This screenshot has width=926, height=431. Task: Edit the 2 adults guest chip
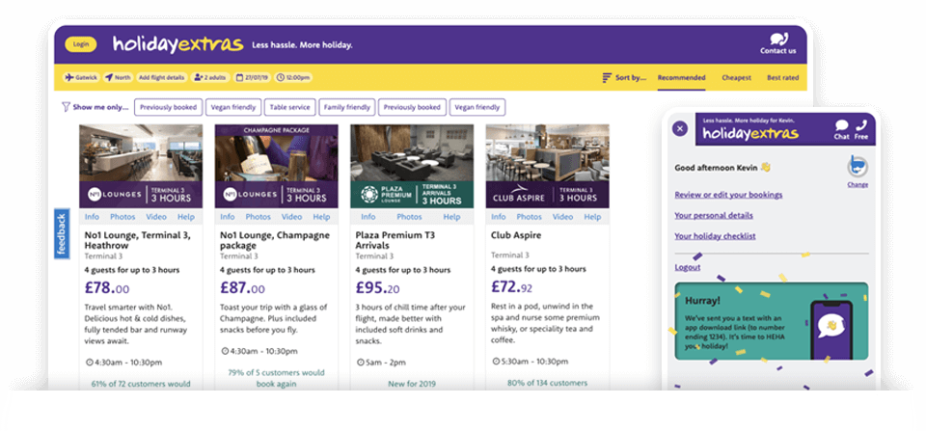click(211, 77)
